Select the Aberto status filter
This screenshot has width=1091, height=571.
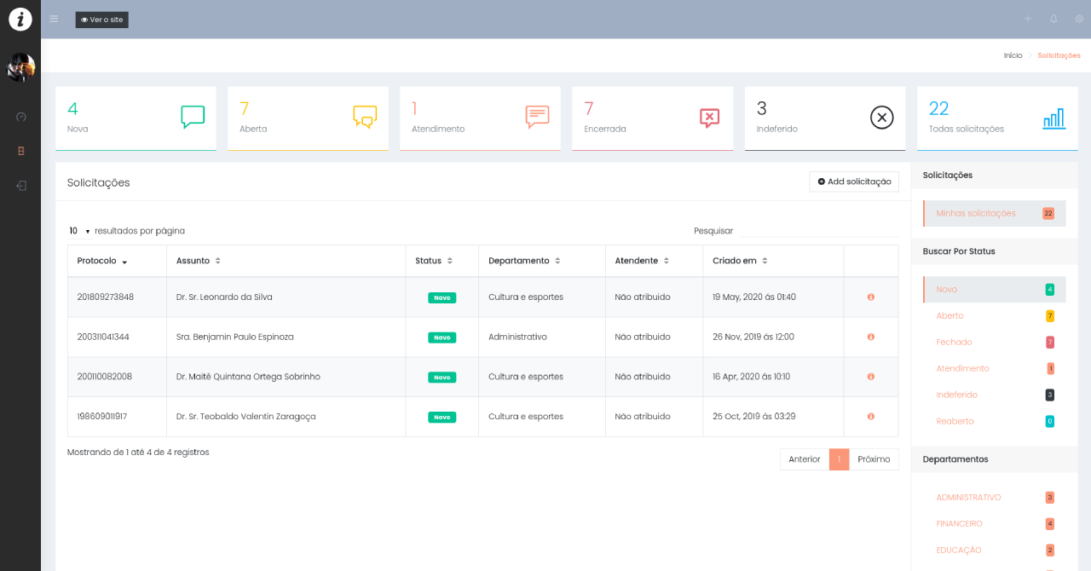950,316
